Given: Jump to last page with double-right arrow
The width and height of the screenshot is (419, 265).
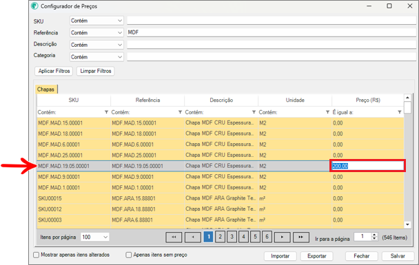Looking at the screenshot, I should (x=301, y=237).
